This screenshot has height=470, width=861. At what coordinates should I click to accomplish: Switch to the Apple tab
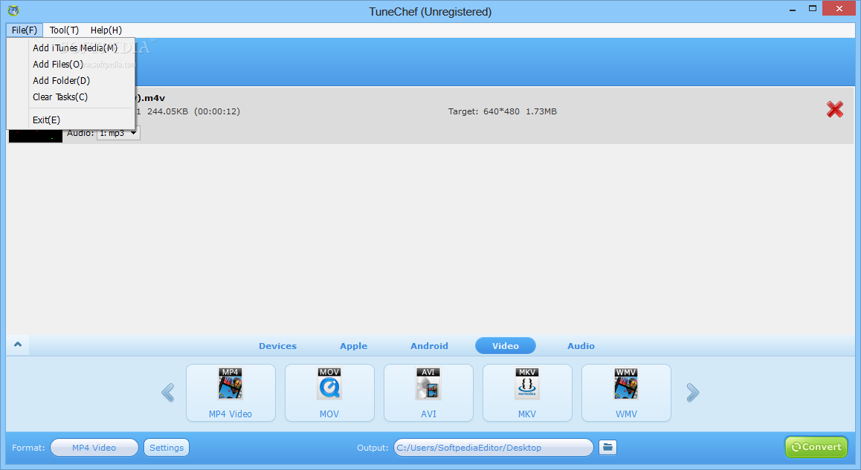pos(354,346)
